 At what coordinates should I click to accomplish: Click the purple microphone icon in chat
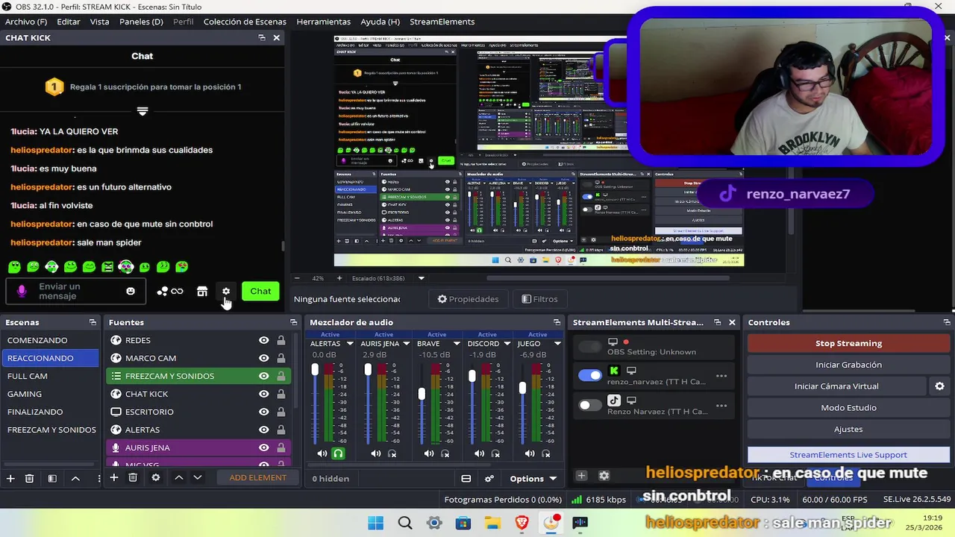click(x=22, y=292)
